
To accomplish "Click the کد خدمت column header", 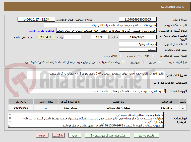I will point(167,102).
